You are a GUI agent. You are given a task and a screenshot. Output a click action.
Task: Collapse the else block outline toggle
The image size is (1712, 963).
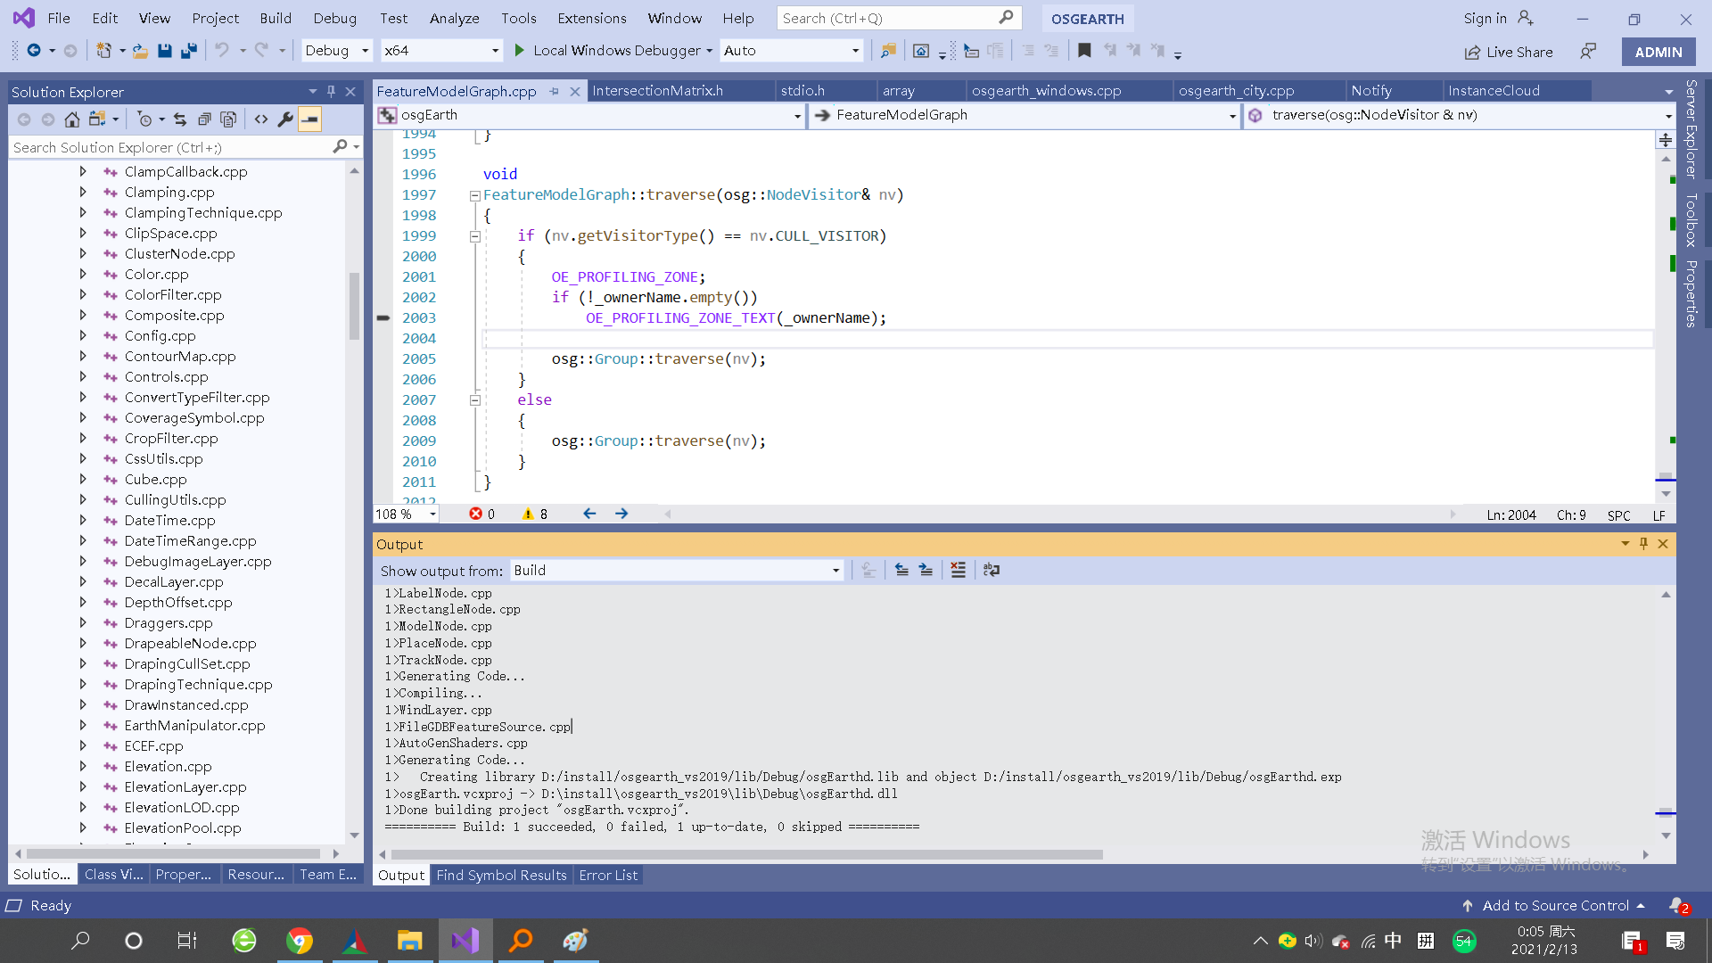475,400
